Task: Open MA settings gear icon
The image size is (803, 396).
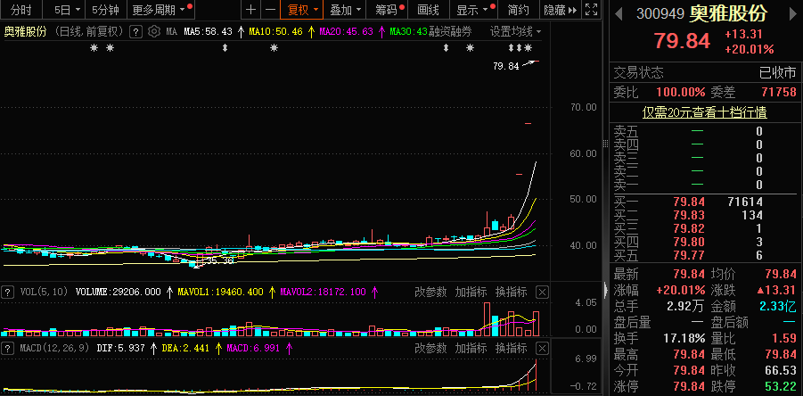Action: tap(153, 31)
